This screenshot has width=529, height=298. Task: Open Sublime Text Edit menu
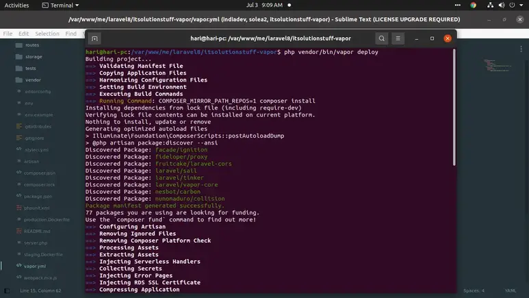23,34
